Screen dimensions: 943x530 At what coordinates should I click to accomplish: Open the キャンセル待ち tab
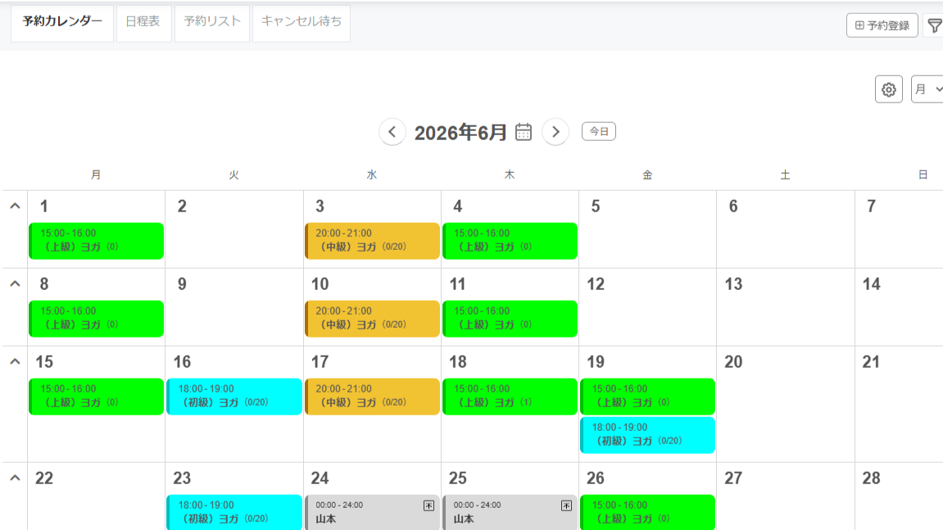pyautogui.click(x=301, y=24)
